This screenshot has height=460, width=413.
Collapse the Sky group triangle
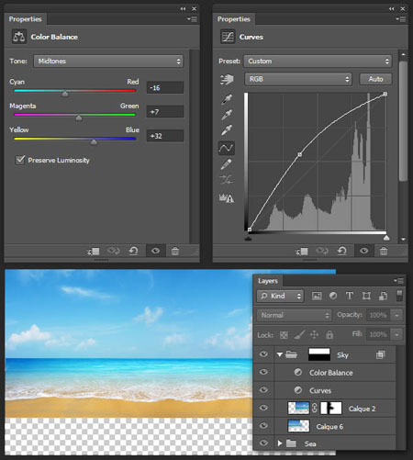pos(280,354)
